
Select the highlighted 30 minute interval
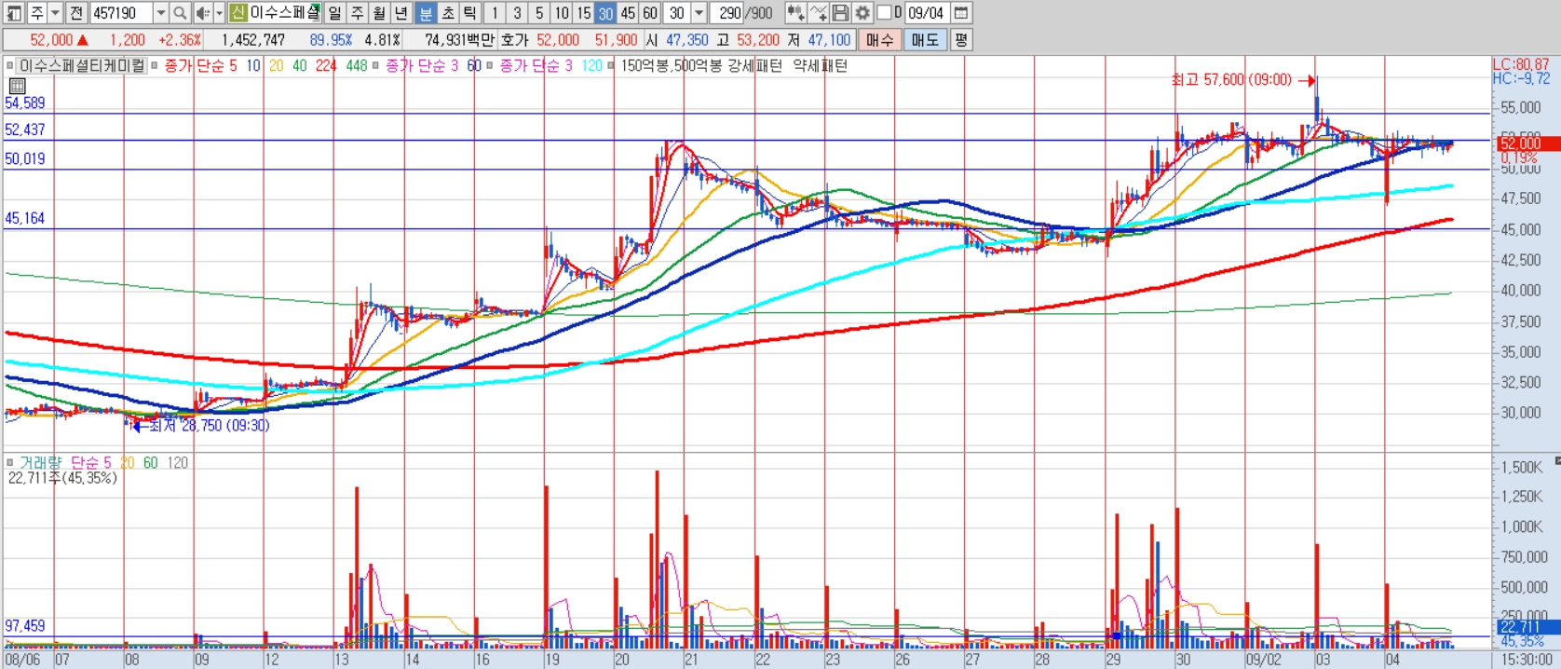605,13
